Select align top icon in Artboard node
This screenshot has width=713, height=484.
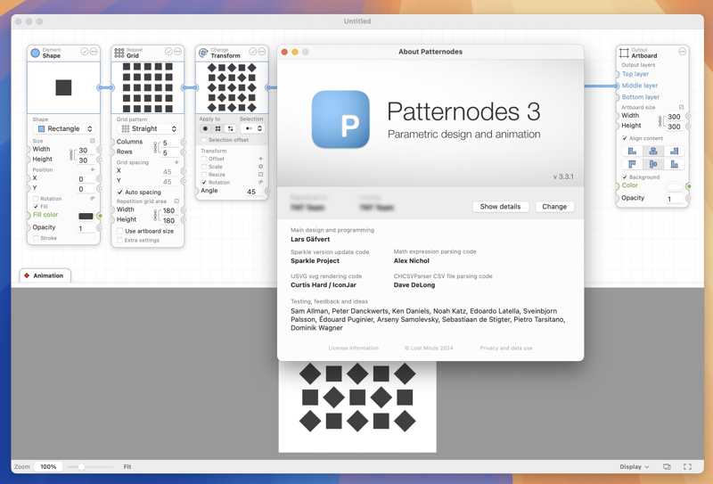tap(632, 164)
